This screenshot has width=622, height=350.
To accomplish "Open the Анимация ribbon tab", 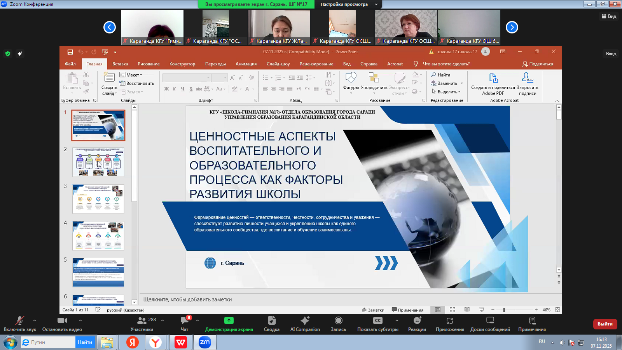I will pos(246,64).
